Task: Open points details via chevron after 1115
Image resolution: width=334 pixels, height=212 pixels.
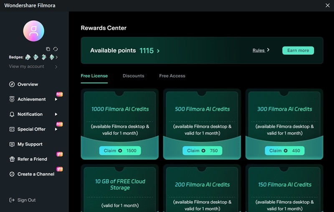Action: point(158,51)
